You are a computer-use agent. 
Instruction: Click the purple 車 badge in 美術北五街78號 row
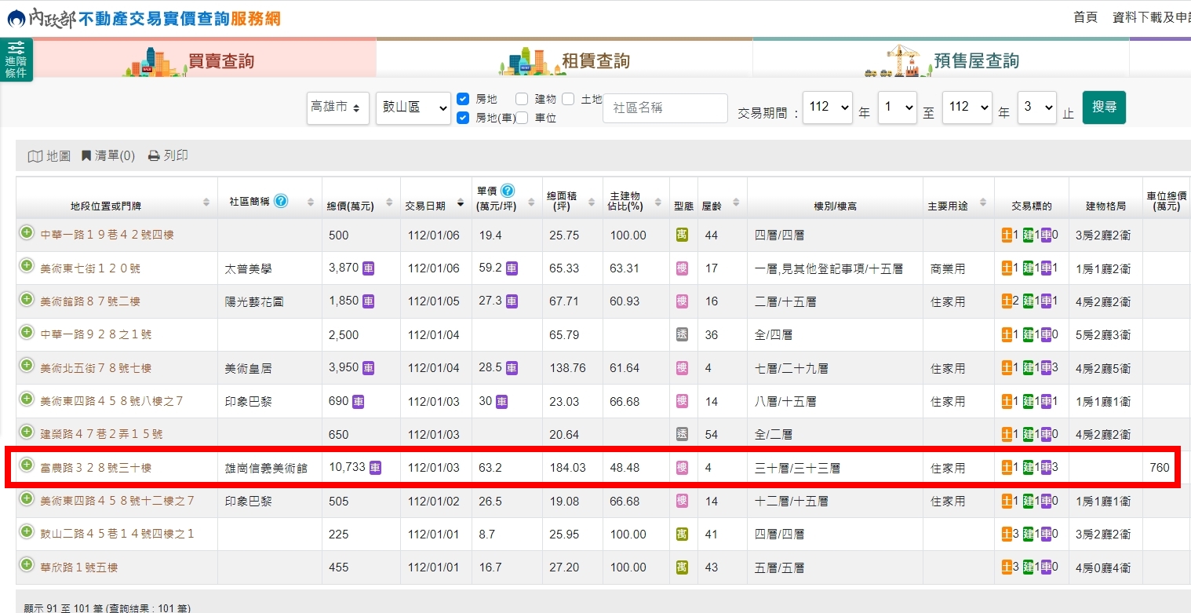point(1047,368)
